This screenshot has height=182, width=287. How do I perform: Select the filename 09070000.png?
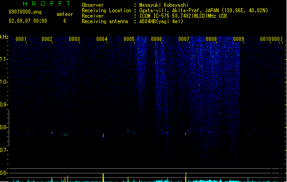pos(25,12)
